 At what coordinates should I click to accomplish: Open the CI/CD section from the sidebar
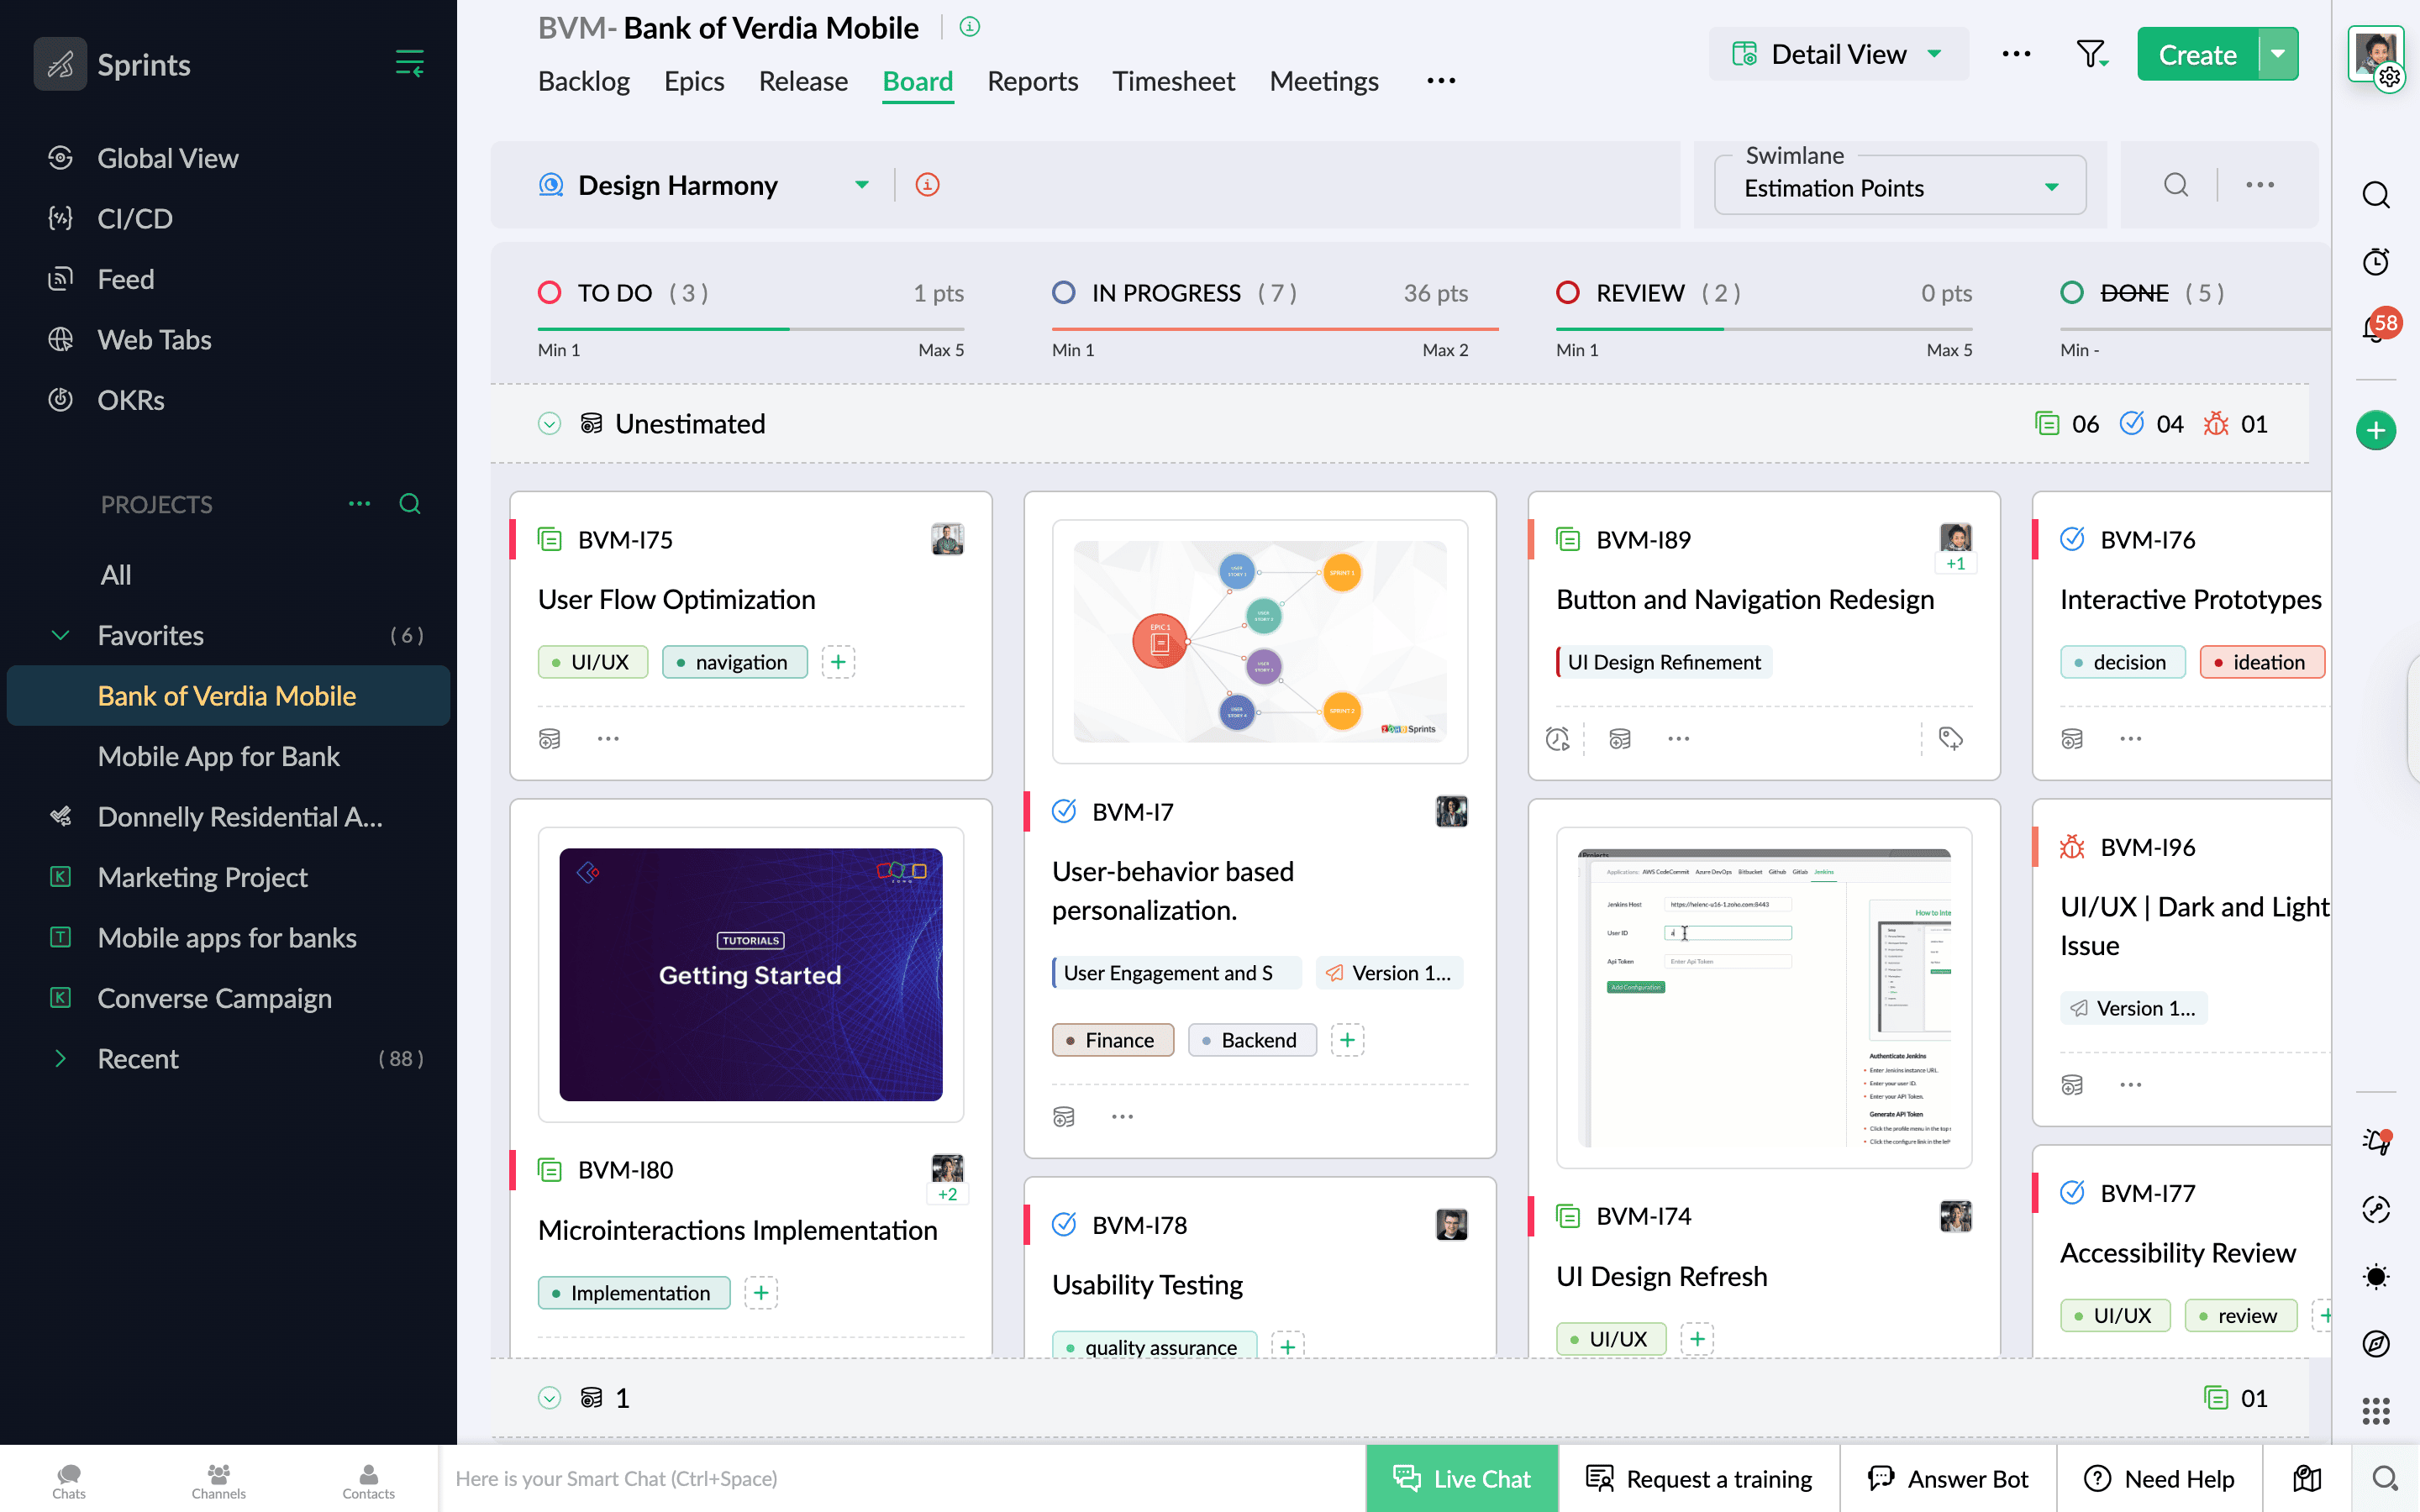[60, 218]
